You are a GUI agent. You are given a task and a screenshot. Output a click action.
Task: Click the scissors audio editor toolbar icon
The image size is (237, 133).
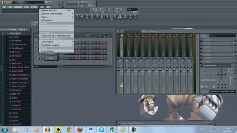click(x=92, y=17)
